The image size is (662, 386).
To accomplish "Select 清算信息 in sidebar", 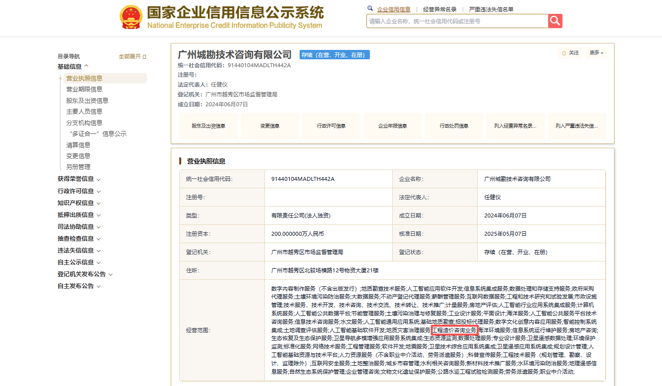I will click(x=79, y=145).
